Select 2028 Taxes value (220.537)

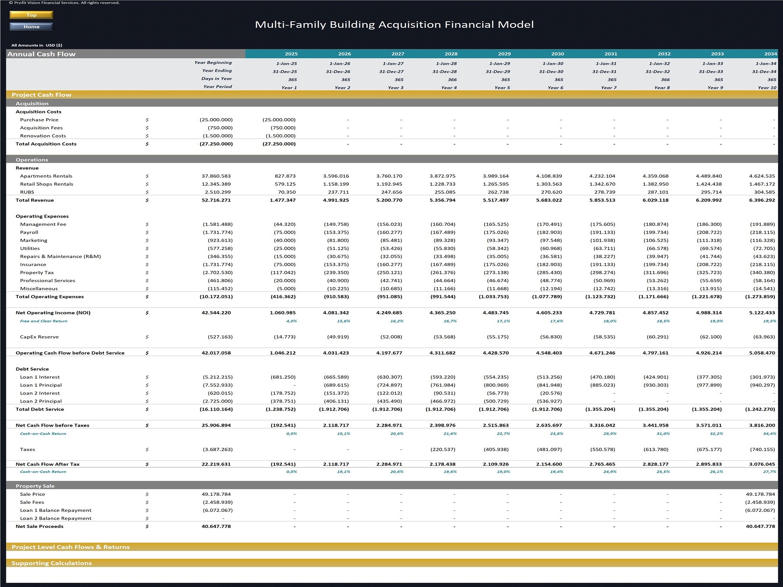click(x=443, y=449)
